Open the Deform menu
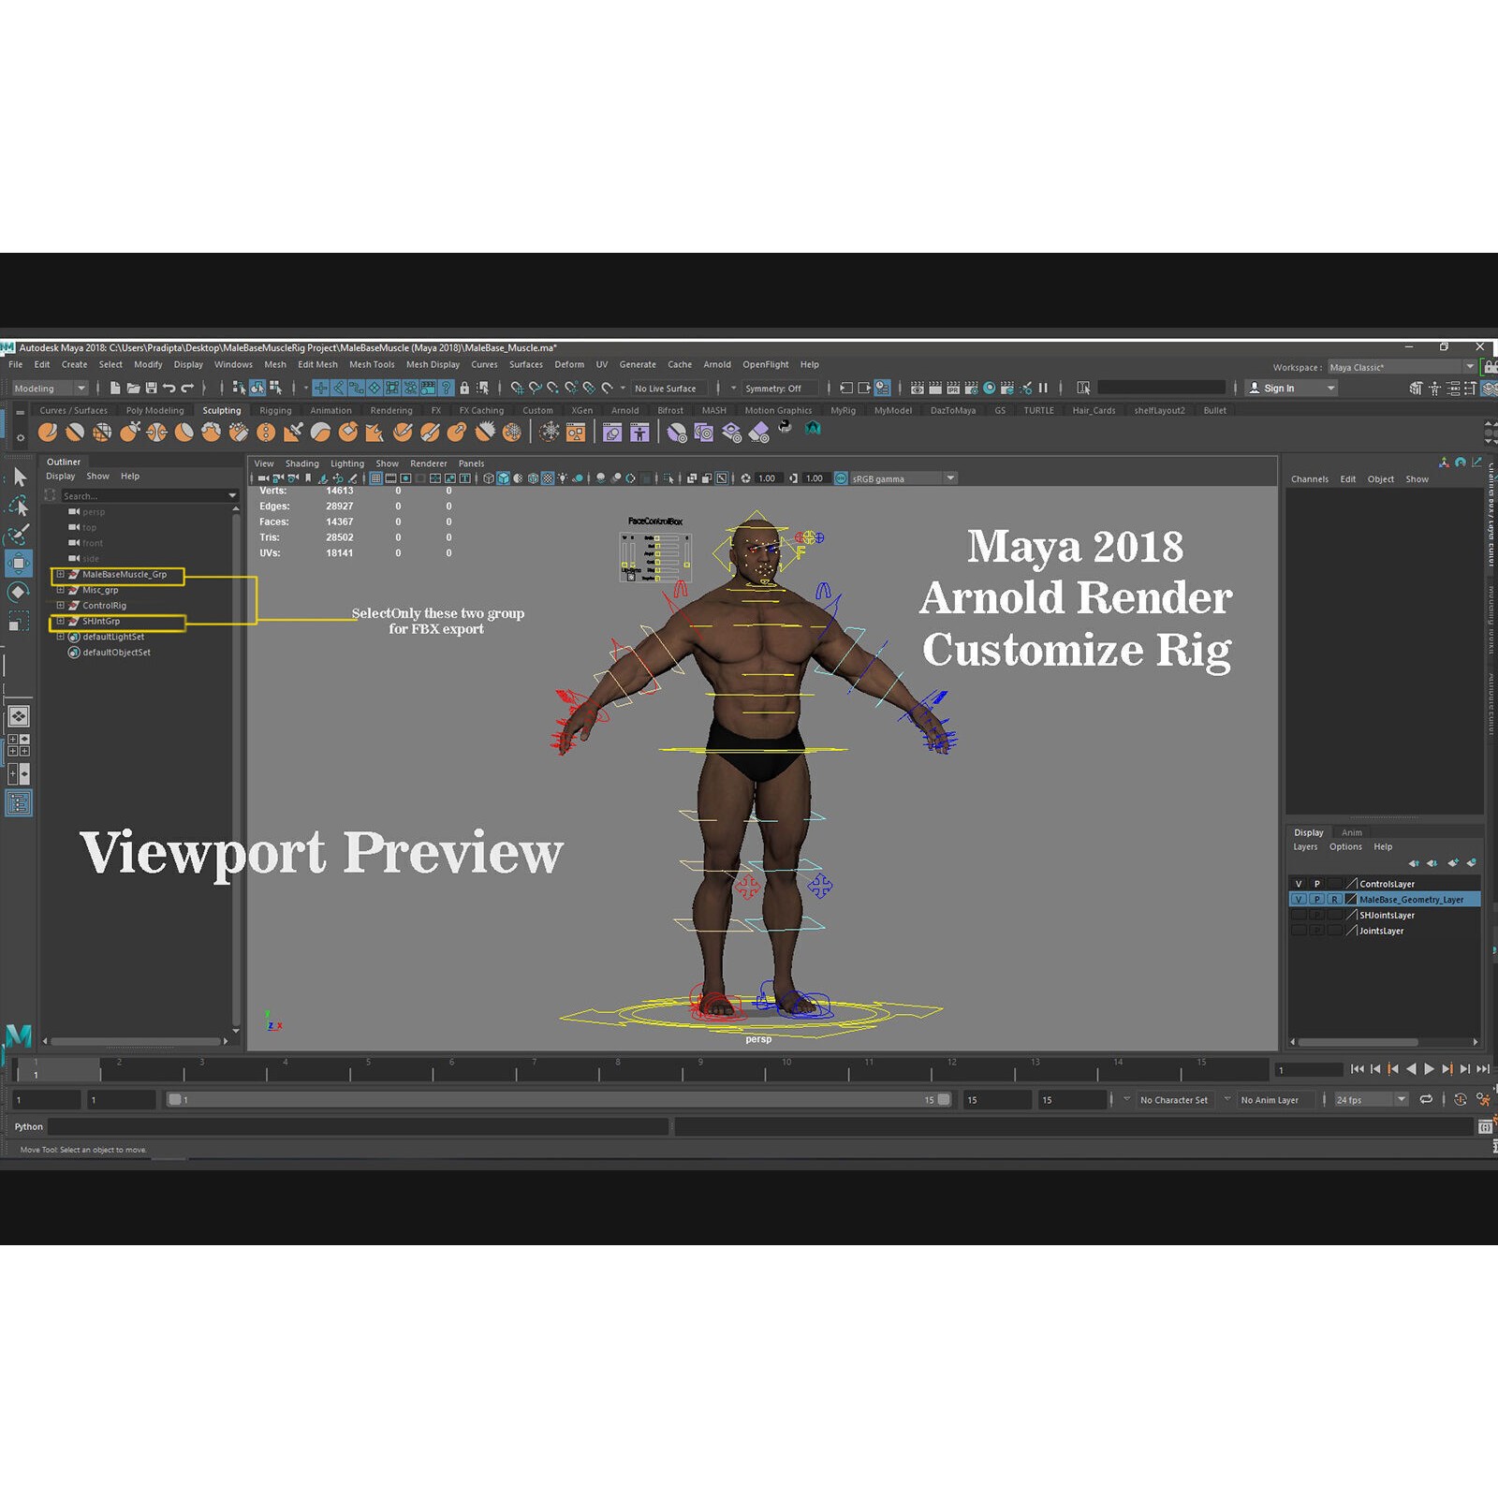This screenshot has width=1498, height=1498. tap(569, 364)
